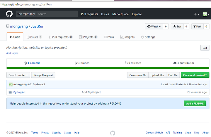Open the footer Training link
211x137 pixels.
point(177,133)
